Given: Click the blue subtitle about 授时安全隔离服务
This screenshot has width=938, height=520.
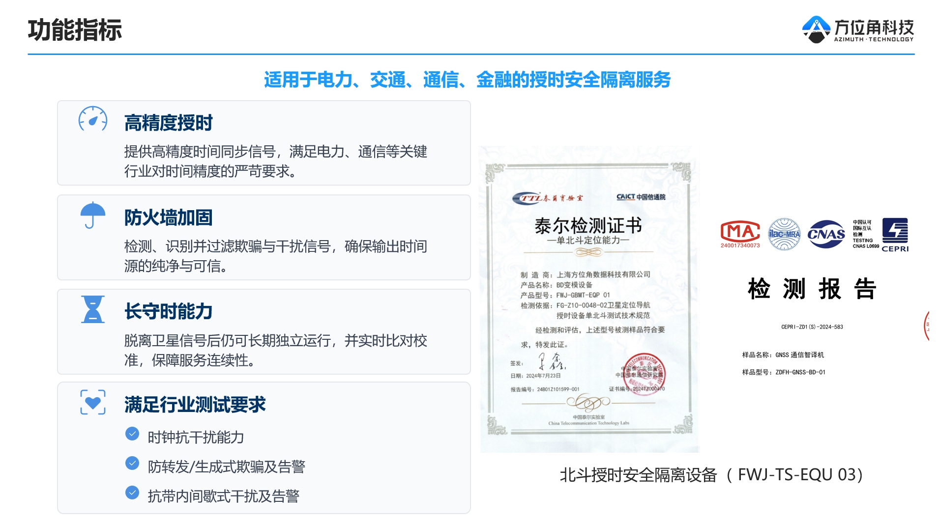Looking at the screenshot, I should click(x=468, y=80).
